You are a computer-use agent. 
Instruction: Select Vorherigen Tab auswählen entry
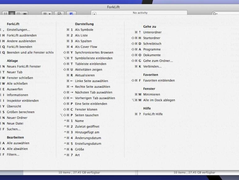click(x=95, y=98)
